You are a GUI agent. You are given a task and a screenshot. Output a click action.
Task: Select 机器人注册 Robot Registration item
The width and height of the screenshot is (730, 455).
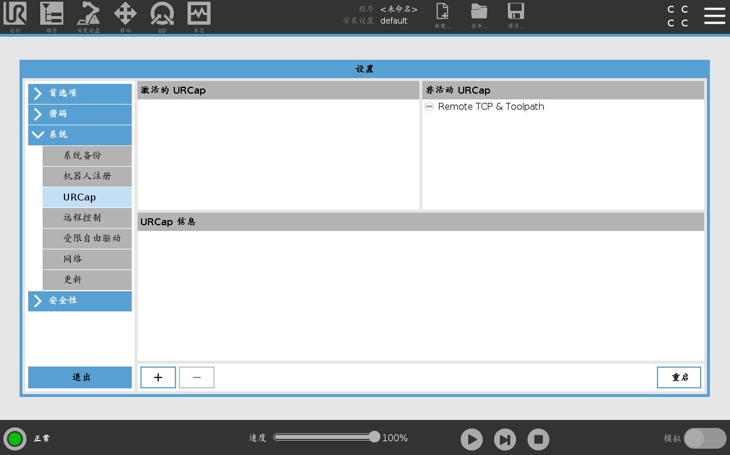pyautogui.click(x=87, y=176)
